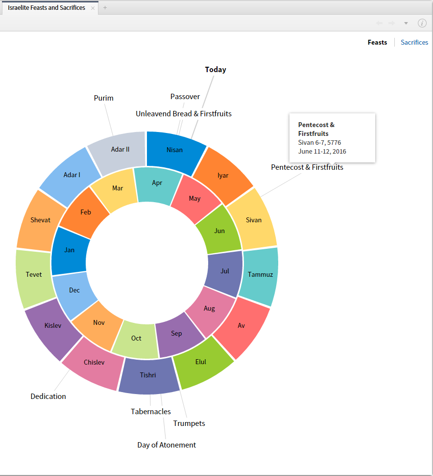This screenshot has width=433, height=476.
Task: Select the Jul inner segment
Action: point(224,271)
